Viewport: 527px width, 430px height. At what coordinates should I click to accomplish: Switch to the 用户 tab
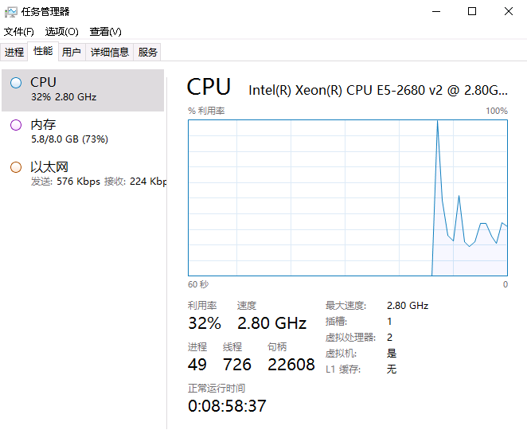point(72,53)
